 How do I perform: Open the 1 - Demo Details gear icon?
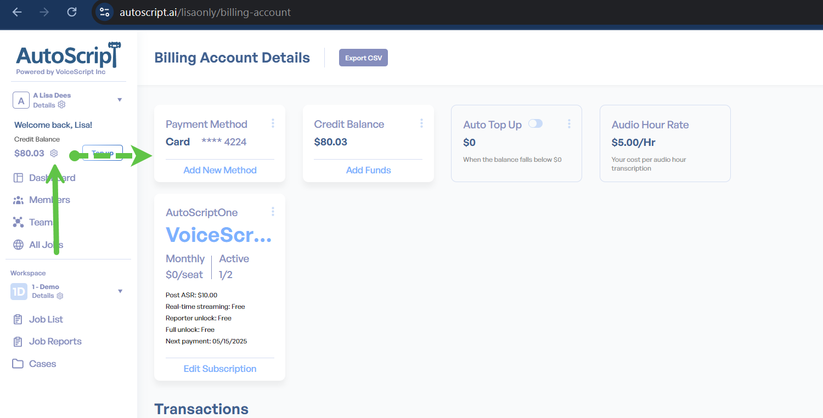click(x=60, y=296)
